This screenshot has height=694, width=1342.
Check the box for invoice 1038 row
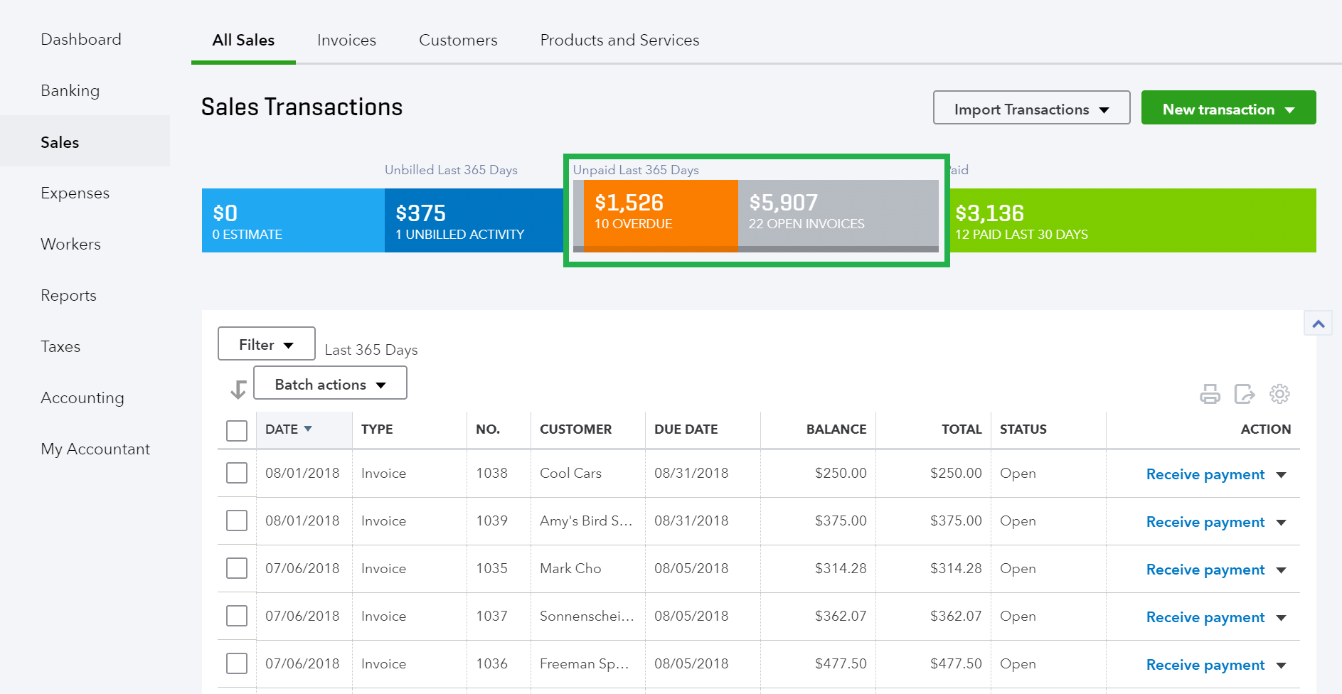[x=237, y=474]
